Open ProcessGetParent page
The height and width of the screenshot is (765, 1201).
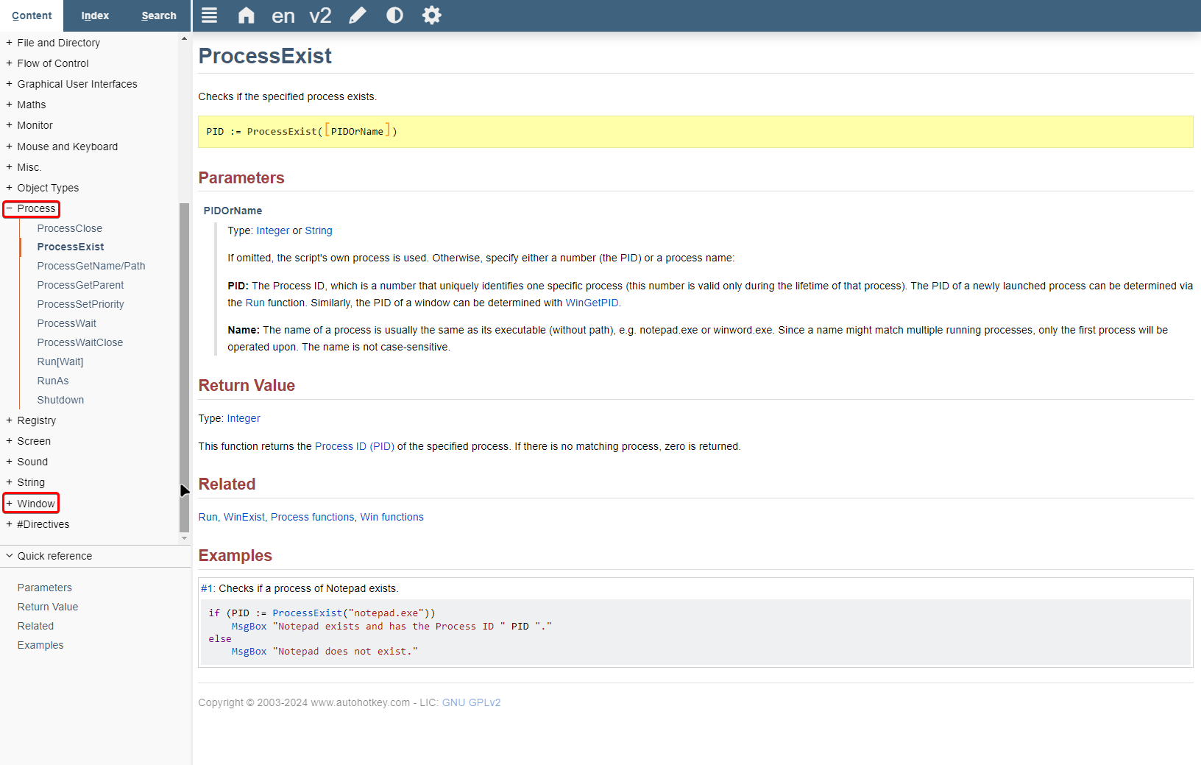click(x=80, y=285)
